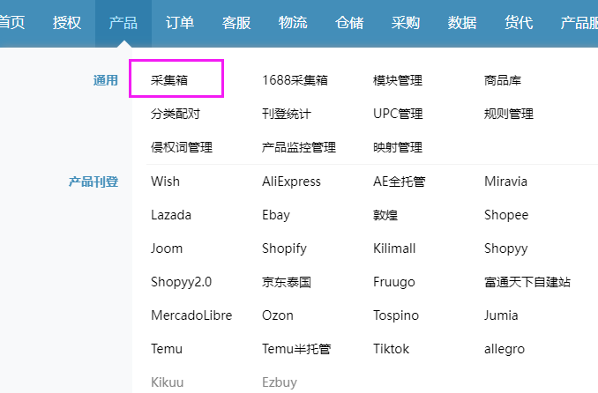
Task: Open 产品监控管理 menu entry
Action: [x=299, y=147]
